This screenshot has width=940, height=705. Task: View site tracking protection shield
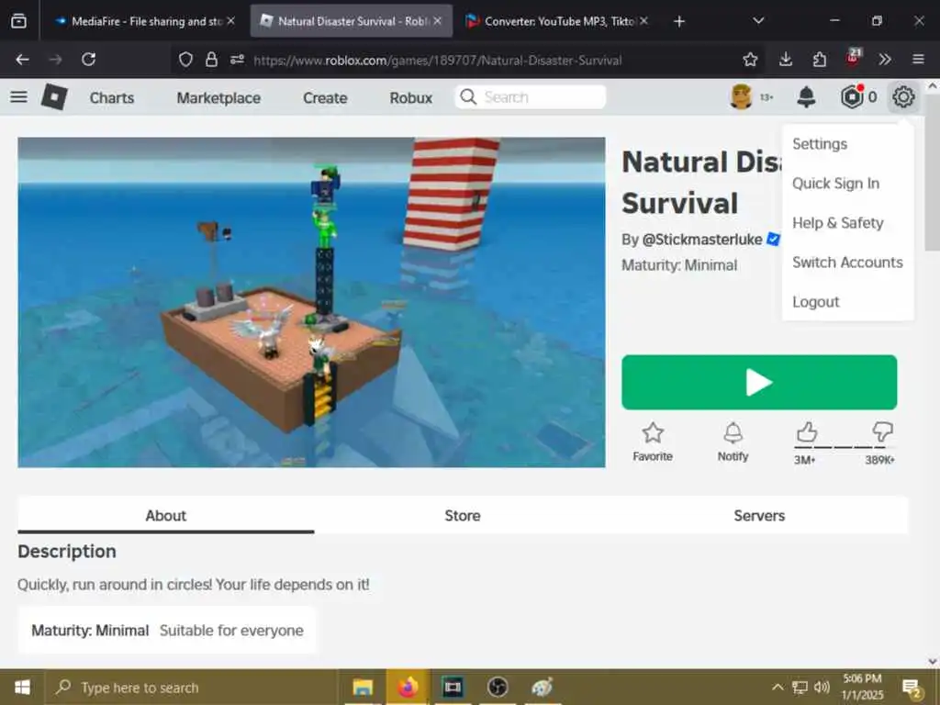(185, 60)
